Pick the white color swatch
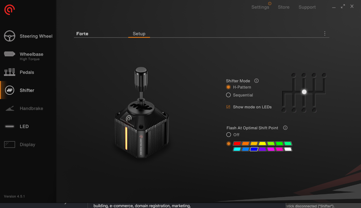361x208 pixels. coord(288,149)
